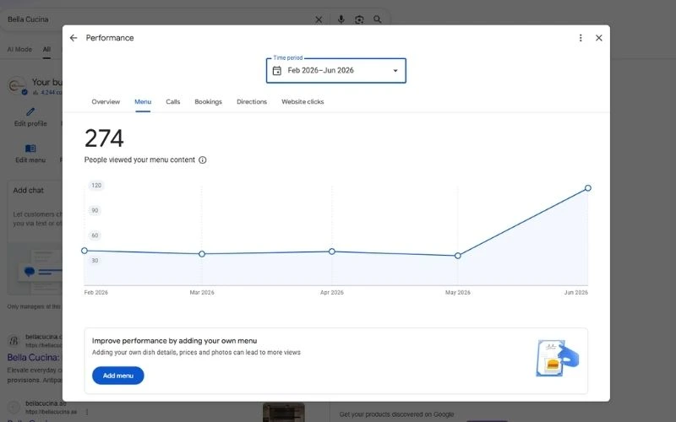Image resolution: width=676 pixels, height=422 pixels.
Task: Click the Add menu button
Action: 118,376
